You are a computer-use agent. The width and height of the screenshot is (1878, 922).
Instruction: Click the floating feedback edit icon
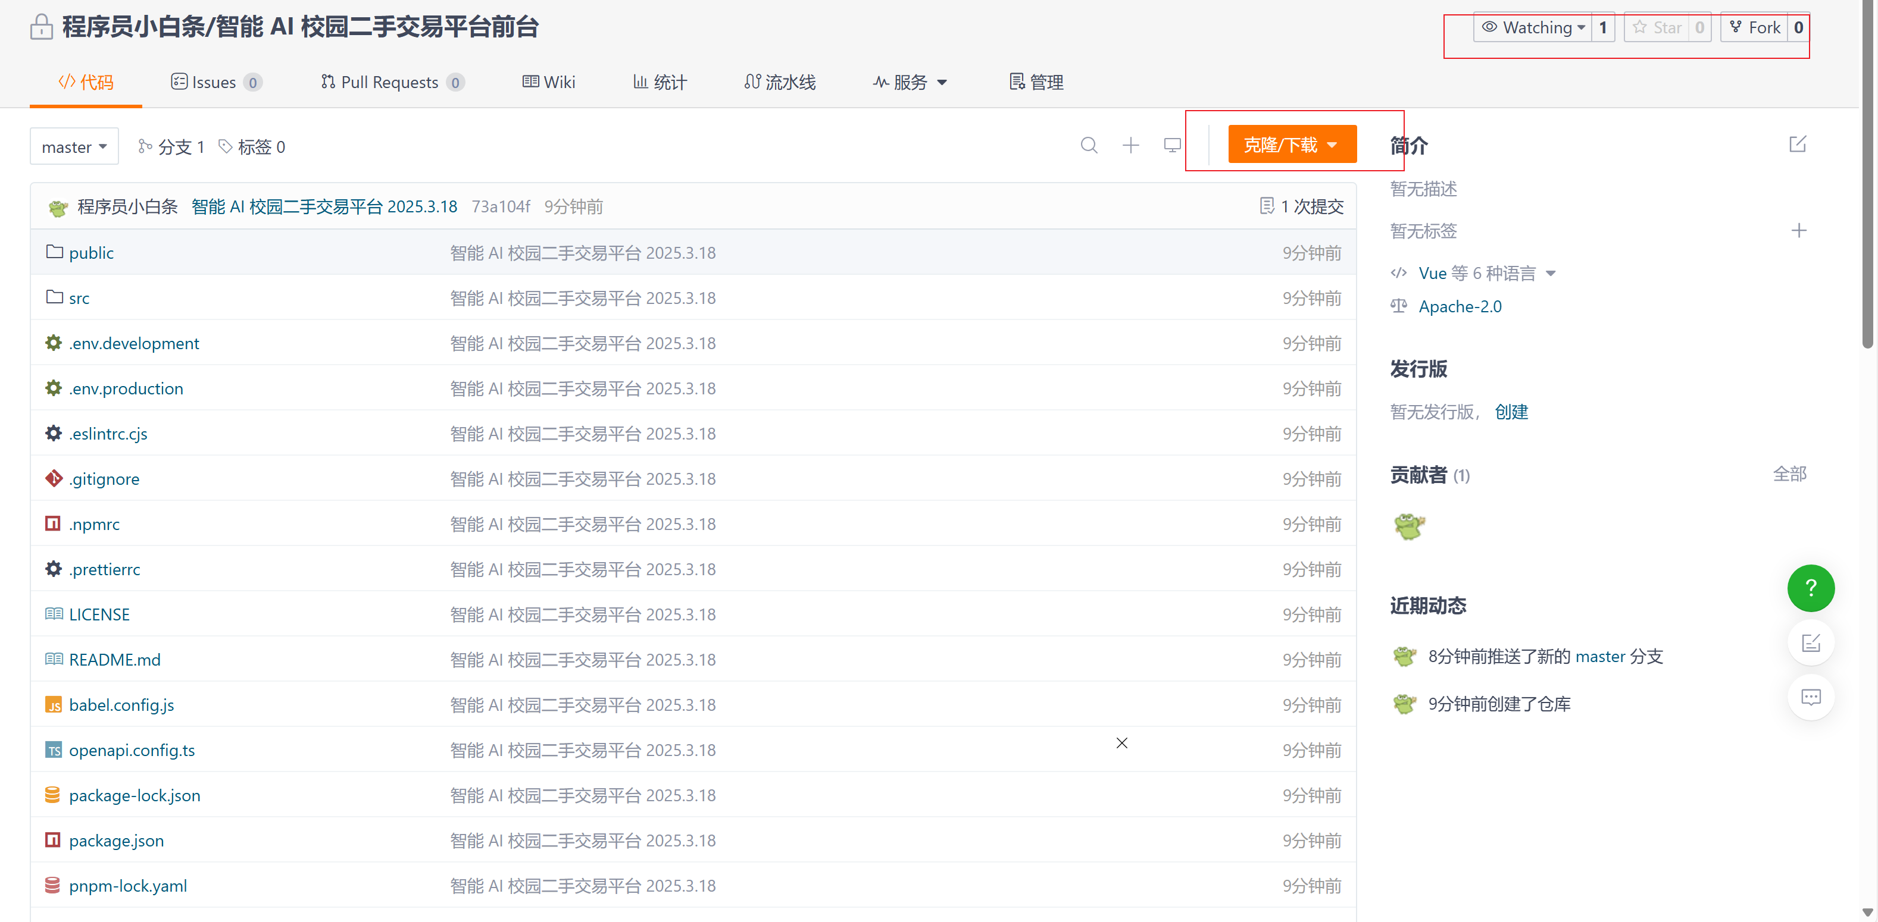pos(1810,643)
